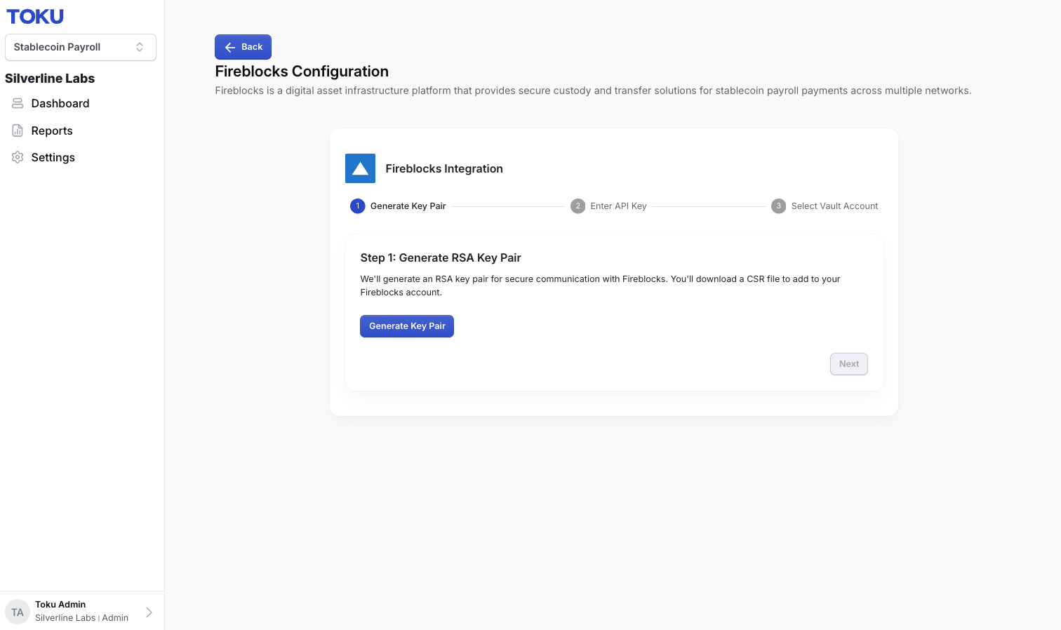Open the Stablecoin Payroll product dropdown
This screenshot has width=1061, height=630.
pos(81,47)
